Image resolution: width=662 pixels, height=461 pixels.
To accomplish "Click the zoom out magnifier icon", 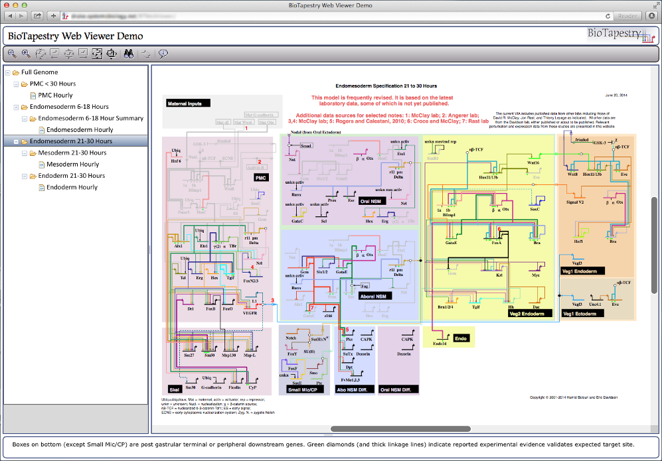I will pos(13,54).
